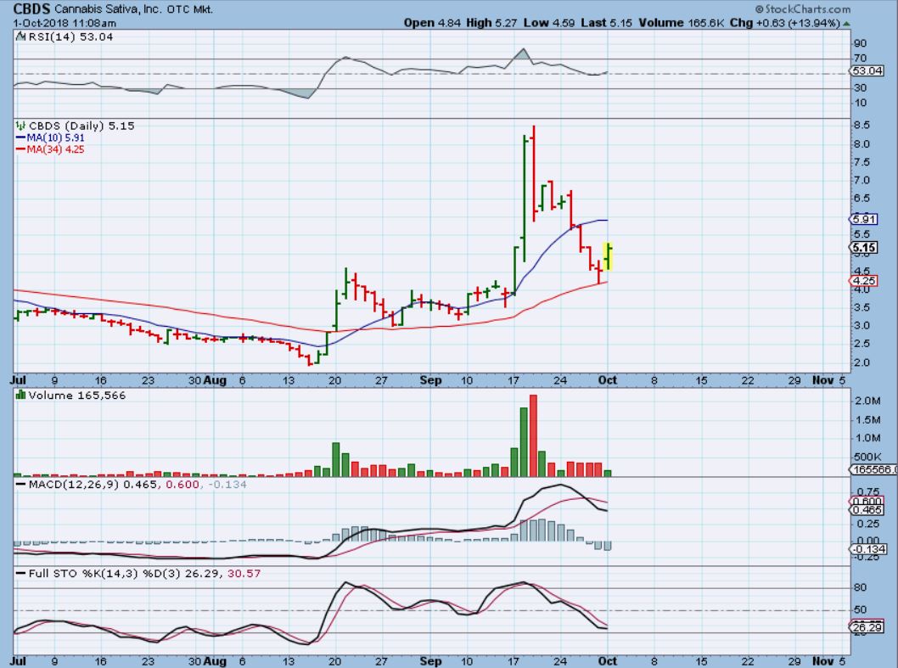
Task: Click the 'RSI(14) 53.04' legend text
Action: pyautogui.click(x=71, y=36)
